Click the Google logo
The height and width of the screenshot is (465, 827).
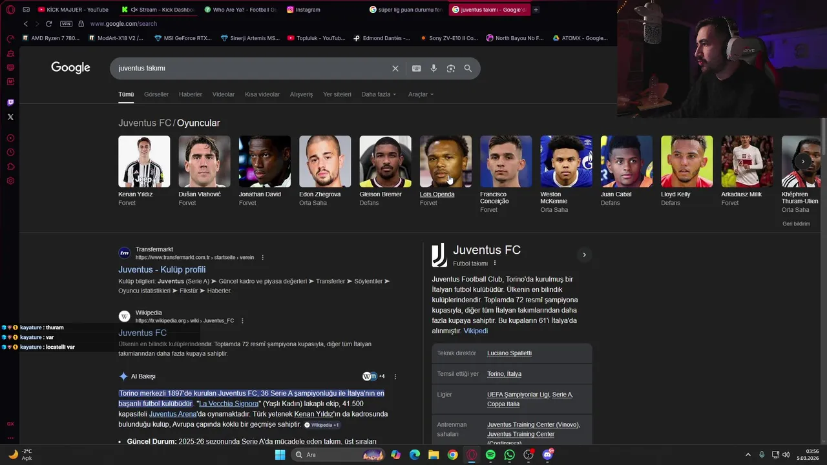[x=70, y=68]
